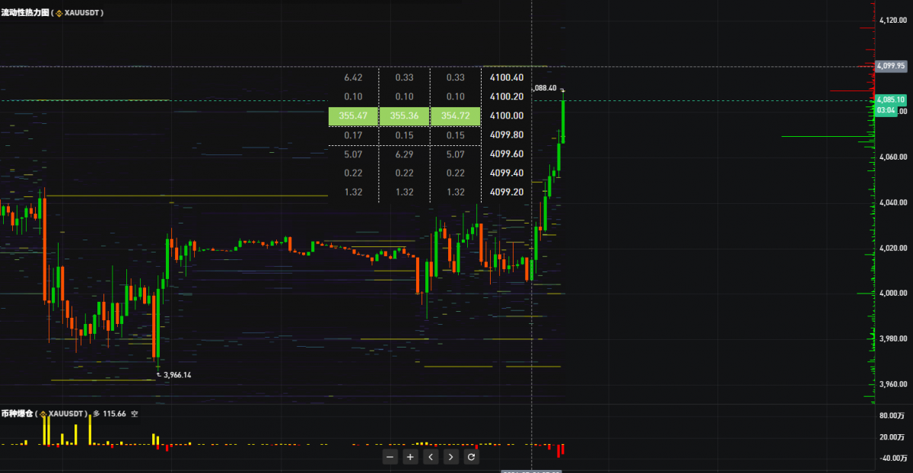Viewport: 913px width, 473px height.
Task: Open the 币种爆仓 indicator title
Action: [16, 414]
